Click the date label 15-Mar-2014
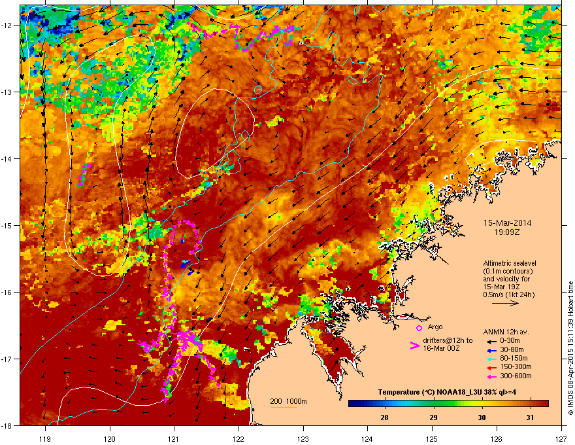The image size is (575, 445). [x=507, y=223]
